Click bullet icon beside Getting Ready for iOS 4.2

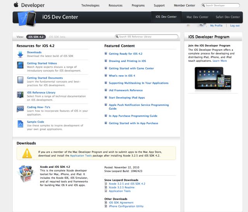(106, 53)
